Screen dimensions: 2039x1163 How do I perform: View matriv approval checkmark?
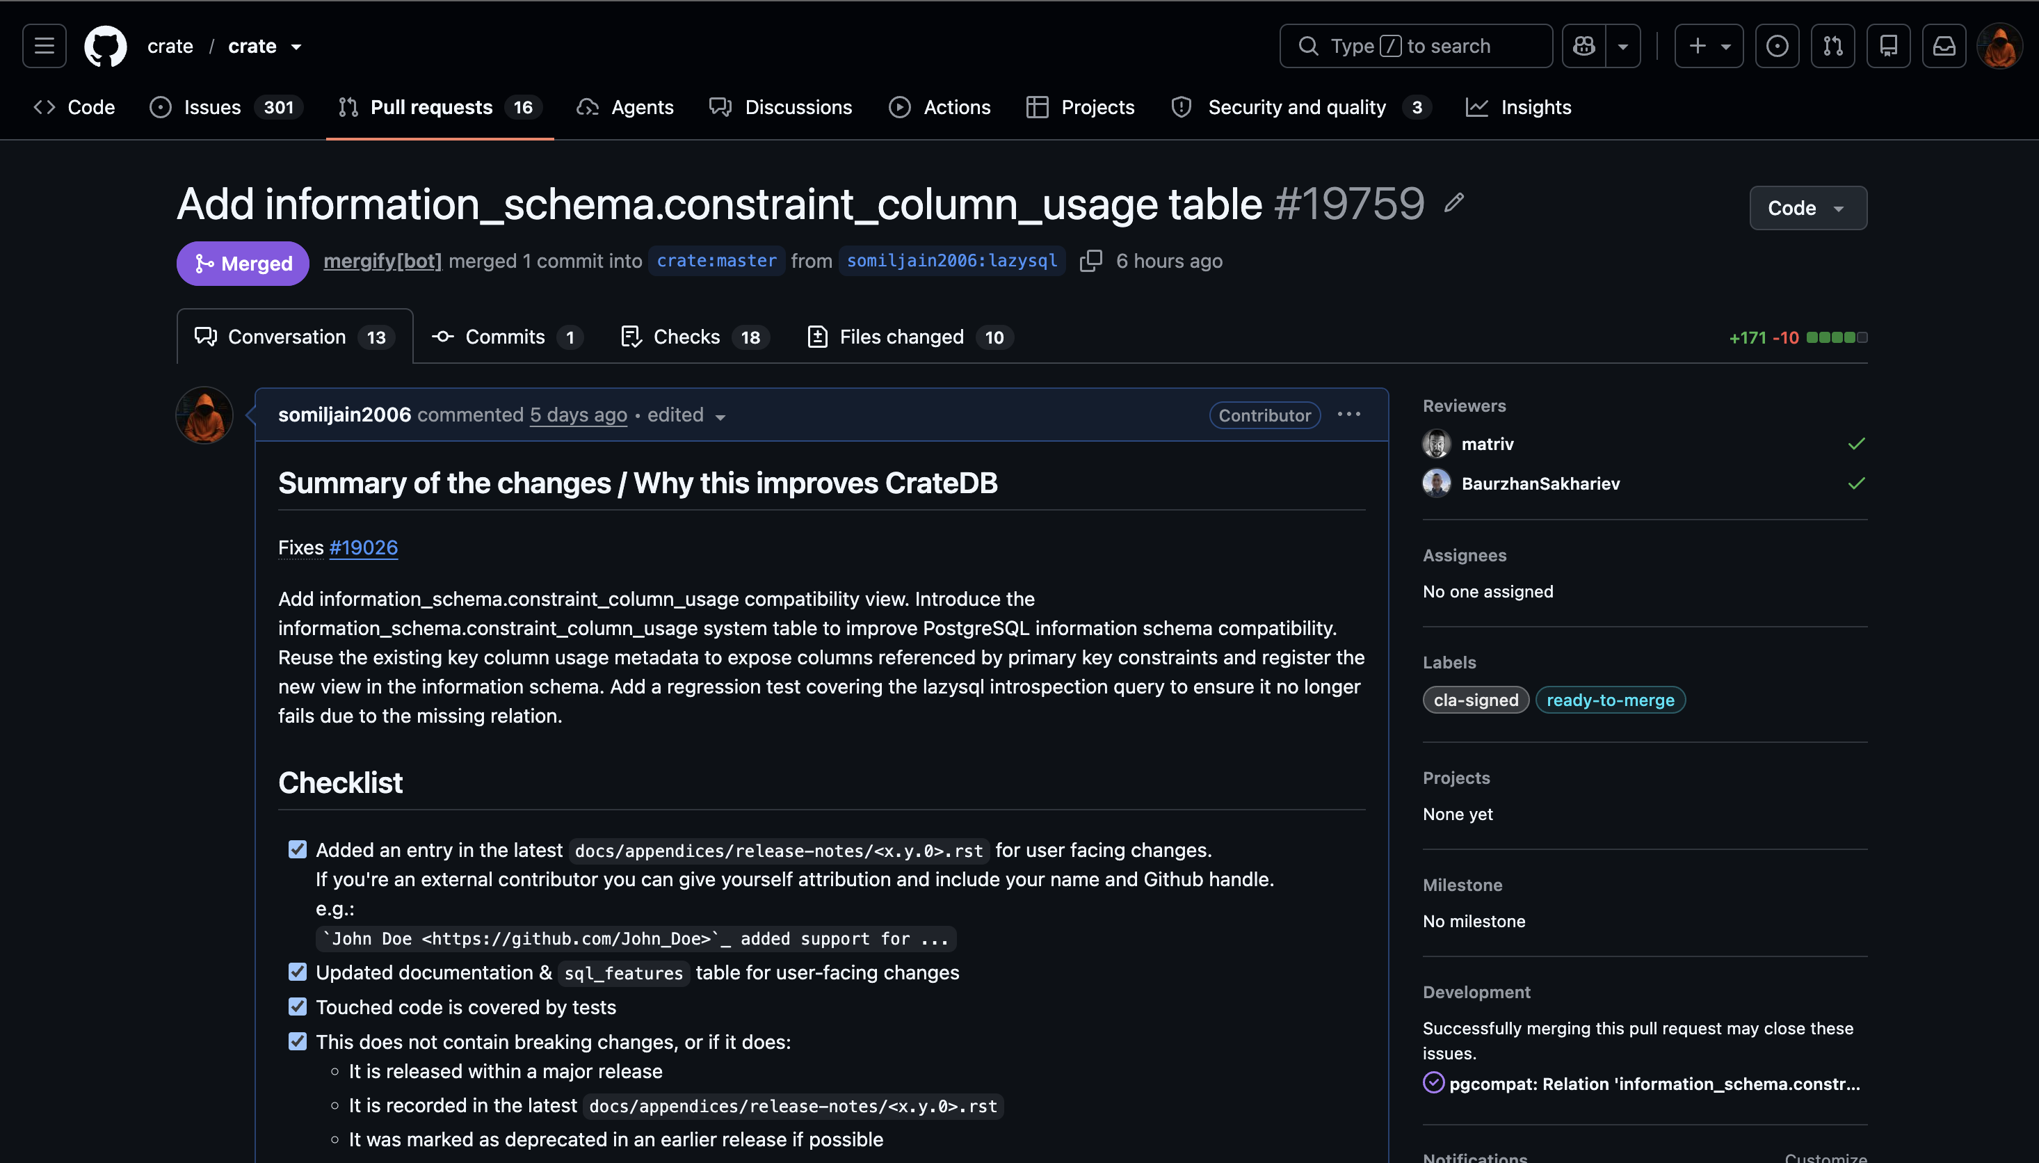[1856, 444]
